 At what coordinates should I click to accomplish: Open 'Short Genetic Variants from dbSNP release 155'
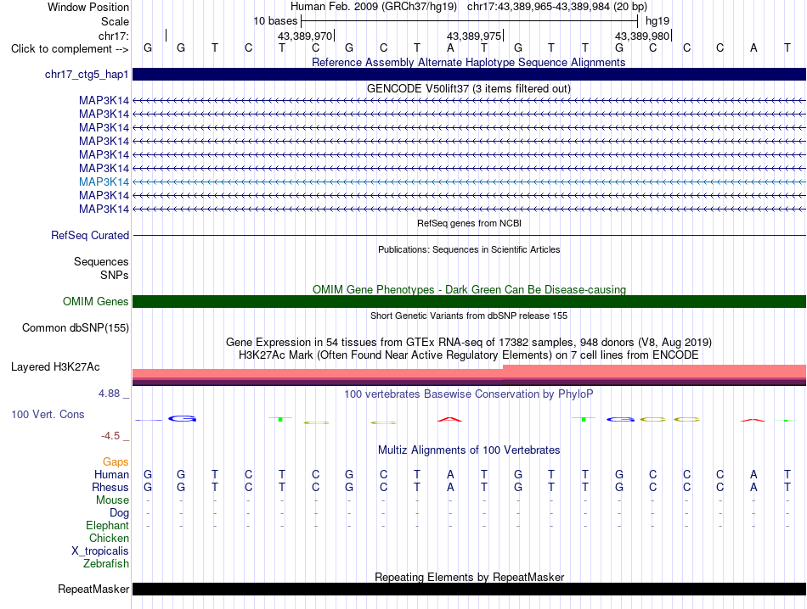[x=469, y=316]
